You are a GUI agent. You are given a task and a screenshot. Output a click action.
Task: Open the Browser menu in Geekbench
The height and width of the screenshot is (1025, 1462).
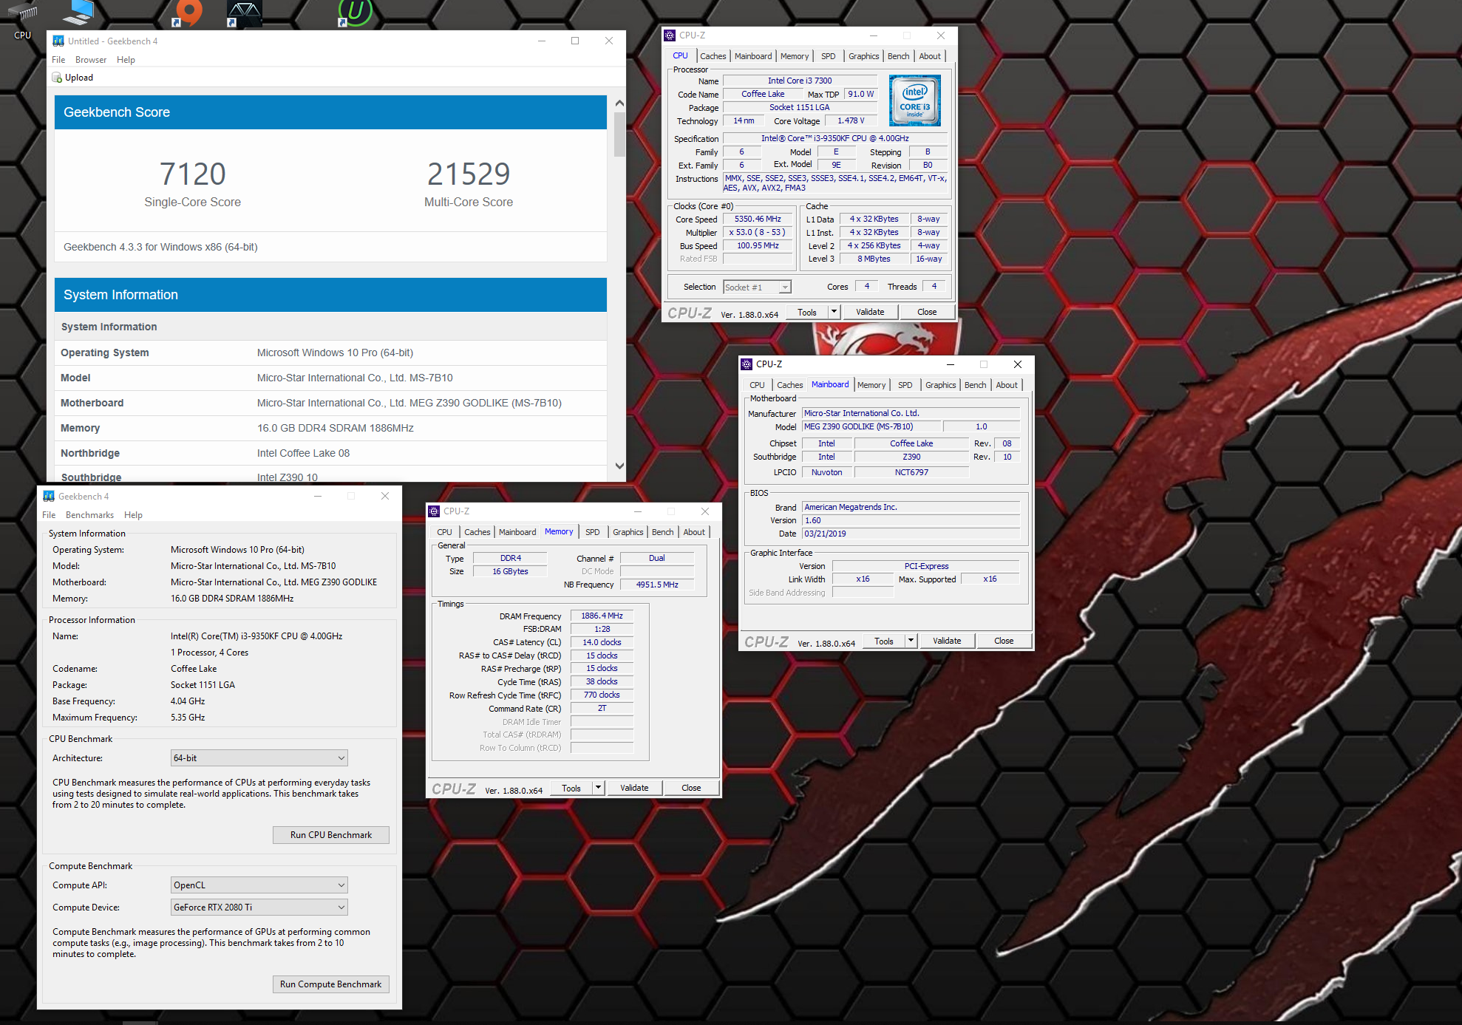(x=91, y=60)
